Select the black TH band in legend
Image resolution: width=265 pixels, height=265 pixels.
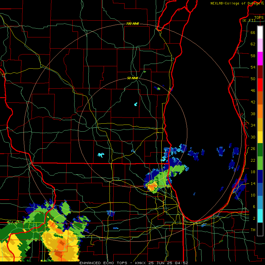pyautogui.click(x=260, y=229)
